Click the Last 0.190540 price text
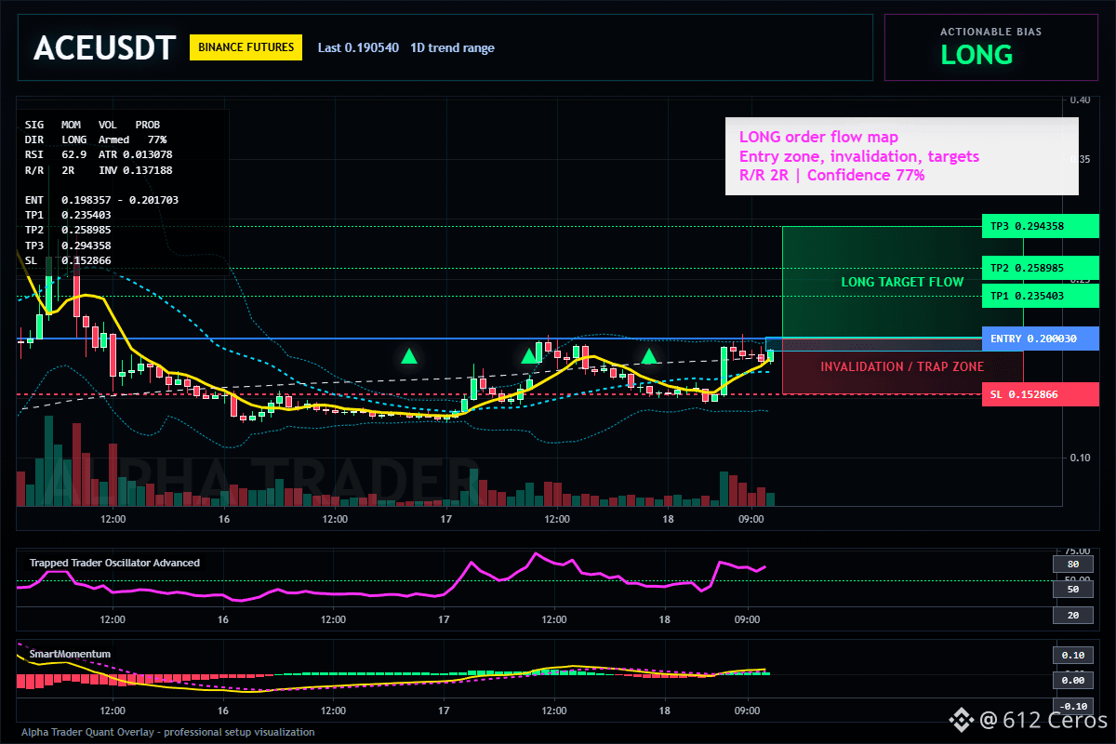 [358, 47]
